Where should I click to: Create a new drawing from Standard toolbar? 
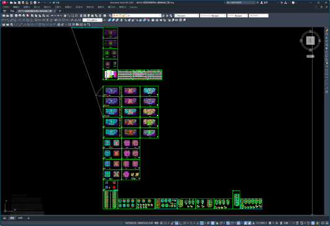[4, 16]
